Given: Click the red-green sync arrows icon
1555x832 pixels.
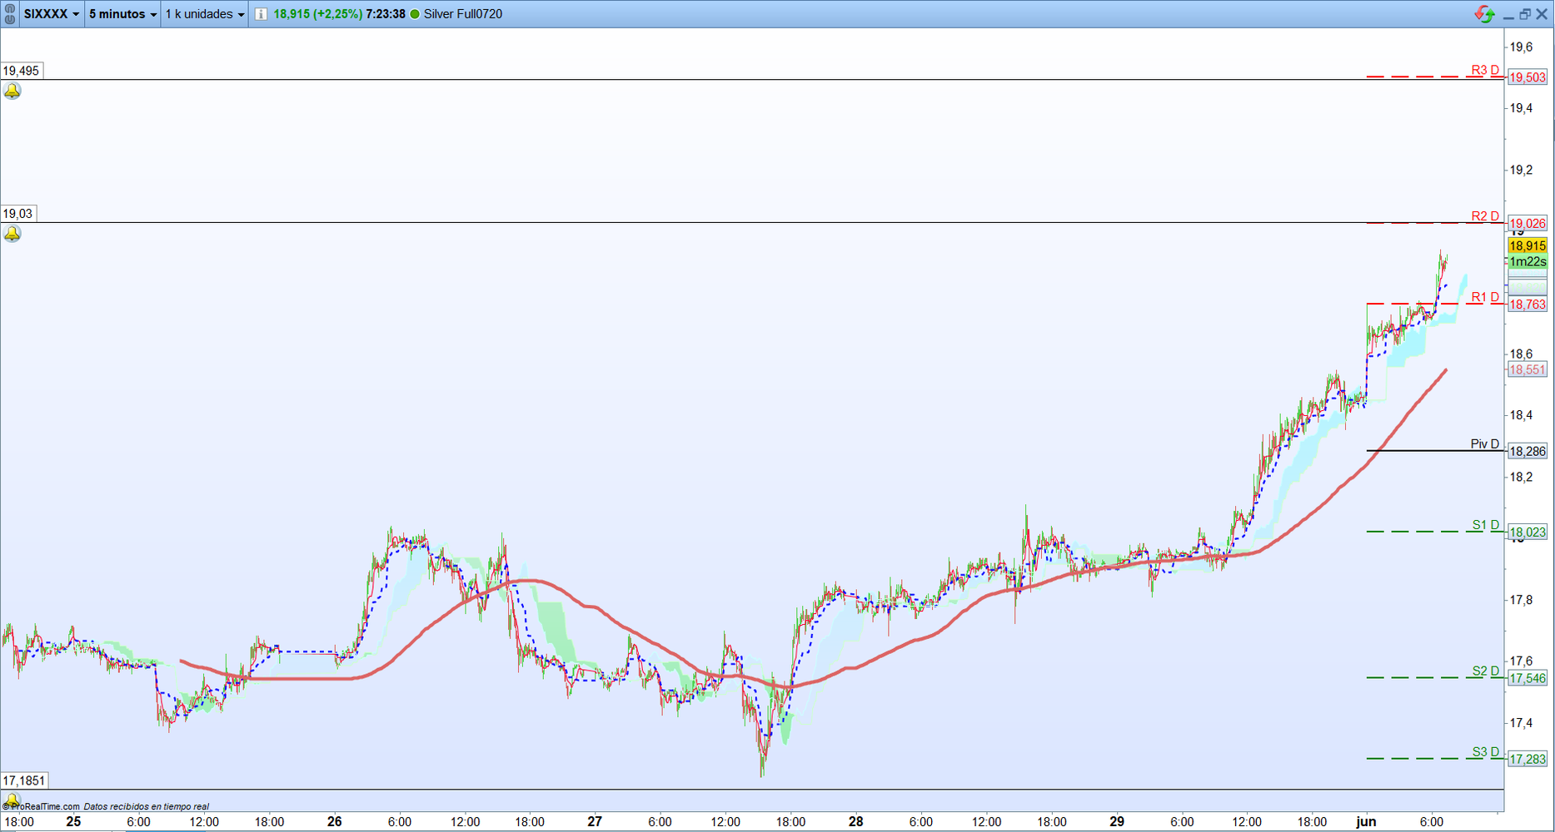Looking at the screenshot, I should coord(1484,14).
